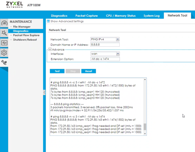Image resolution: width=195 pixels, height=152 pixels.
Task: Open the Network Tool dropdown showing PING IPv4
Action: 105,39
